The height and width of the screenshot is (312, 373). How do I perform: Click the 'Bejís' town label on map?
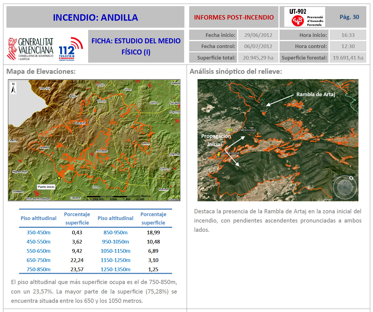pyautogui.click(x=73, y=96)
